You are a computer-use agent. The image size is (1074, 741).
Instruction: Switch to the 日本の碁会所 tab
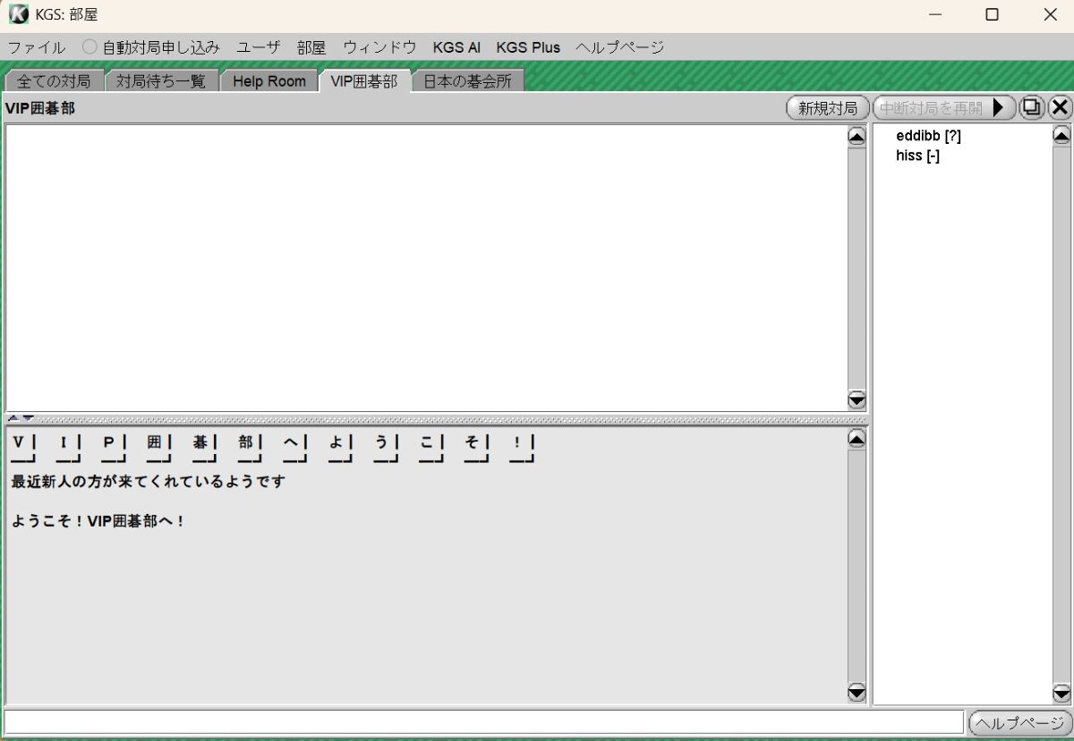click(x=467, y=81)
